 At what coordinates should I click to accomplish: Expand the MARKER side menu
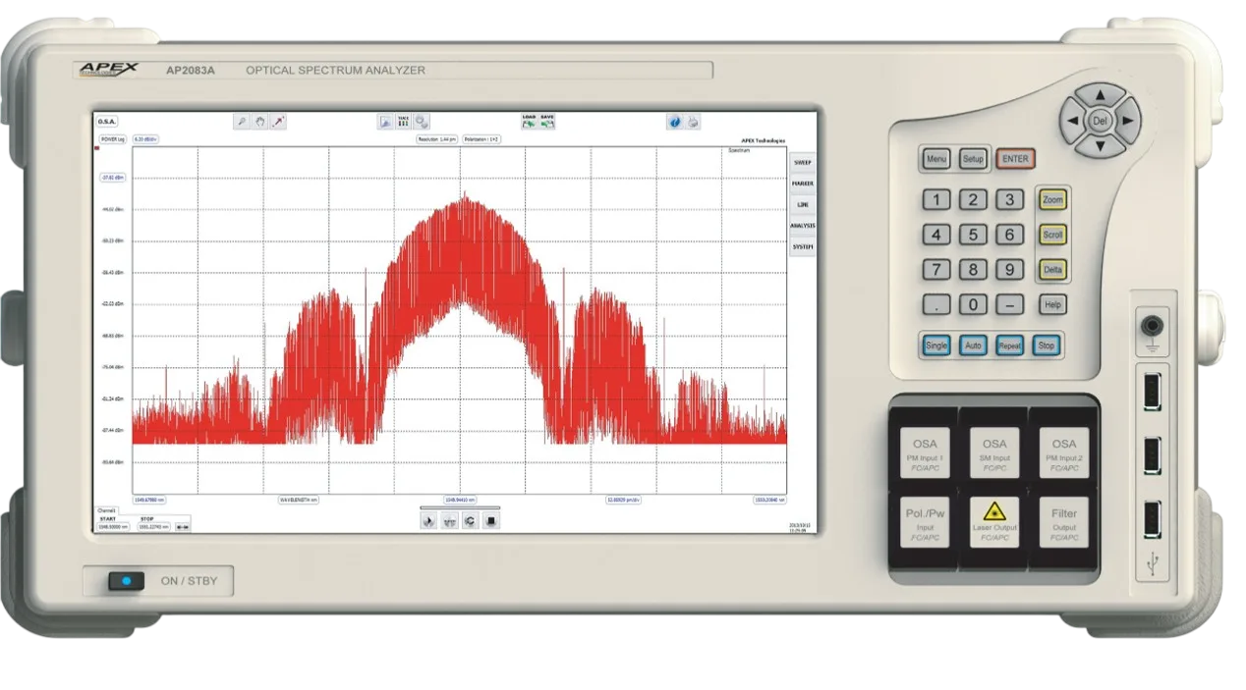point(803,184)
